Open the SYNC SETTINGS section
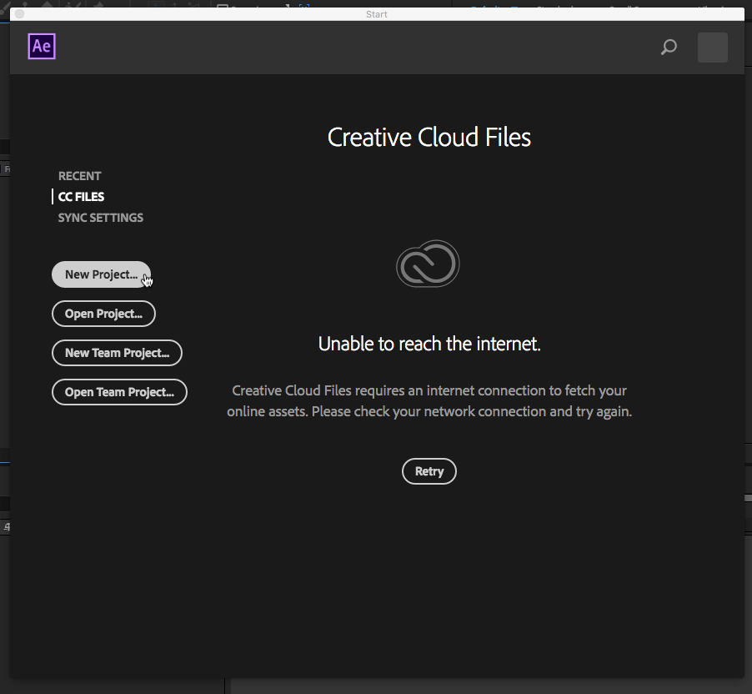This screenshot has width=752, height=694. [x=100, y=218]
